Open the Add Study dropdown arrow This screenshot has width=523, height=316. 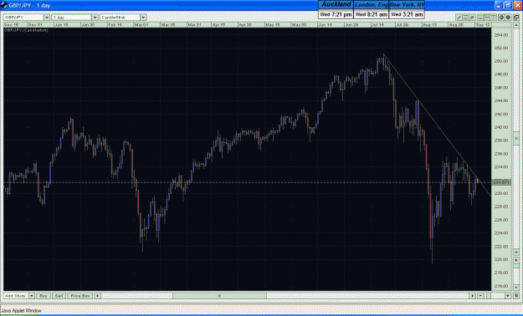tap(31, 296)
